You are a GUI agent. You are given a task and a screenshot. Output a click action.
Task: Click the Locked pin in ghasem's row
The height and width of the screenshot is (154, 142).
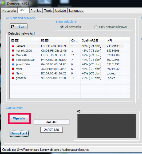[x=111, y=78]
